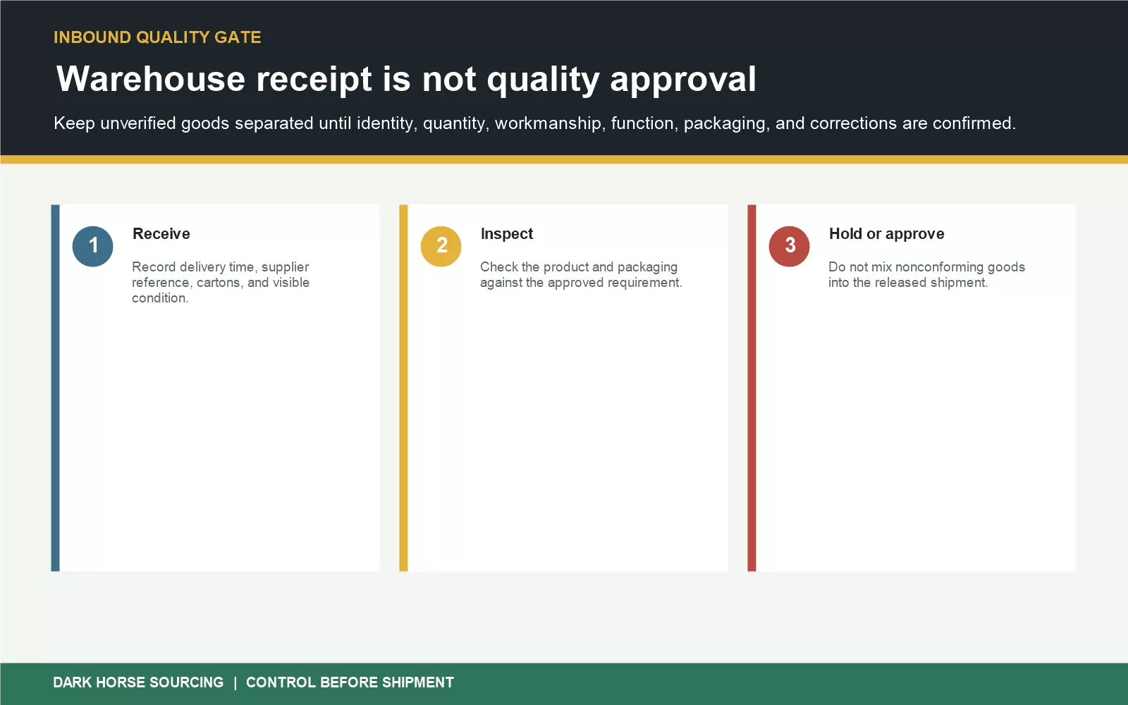Click the red number 3 circle
1128x705 pixels.
790,246
